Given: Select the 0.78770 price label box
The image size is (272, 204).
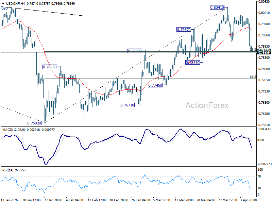Looking at the screenshot, I should 135,51.
